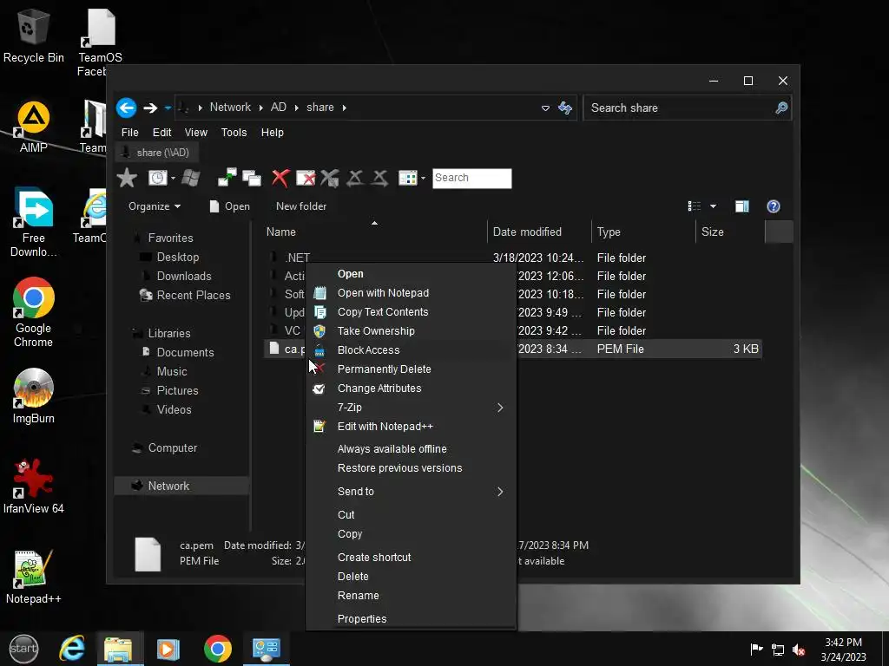Open the Tools menu

[x=234, y=133]
